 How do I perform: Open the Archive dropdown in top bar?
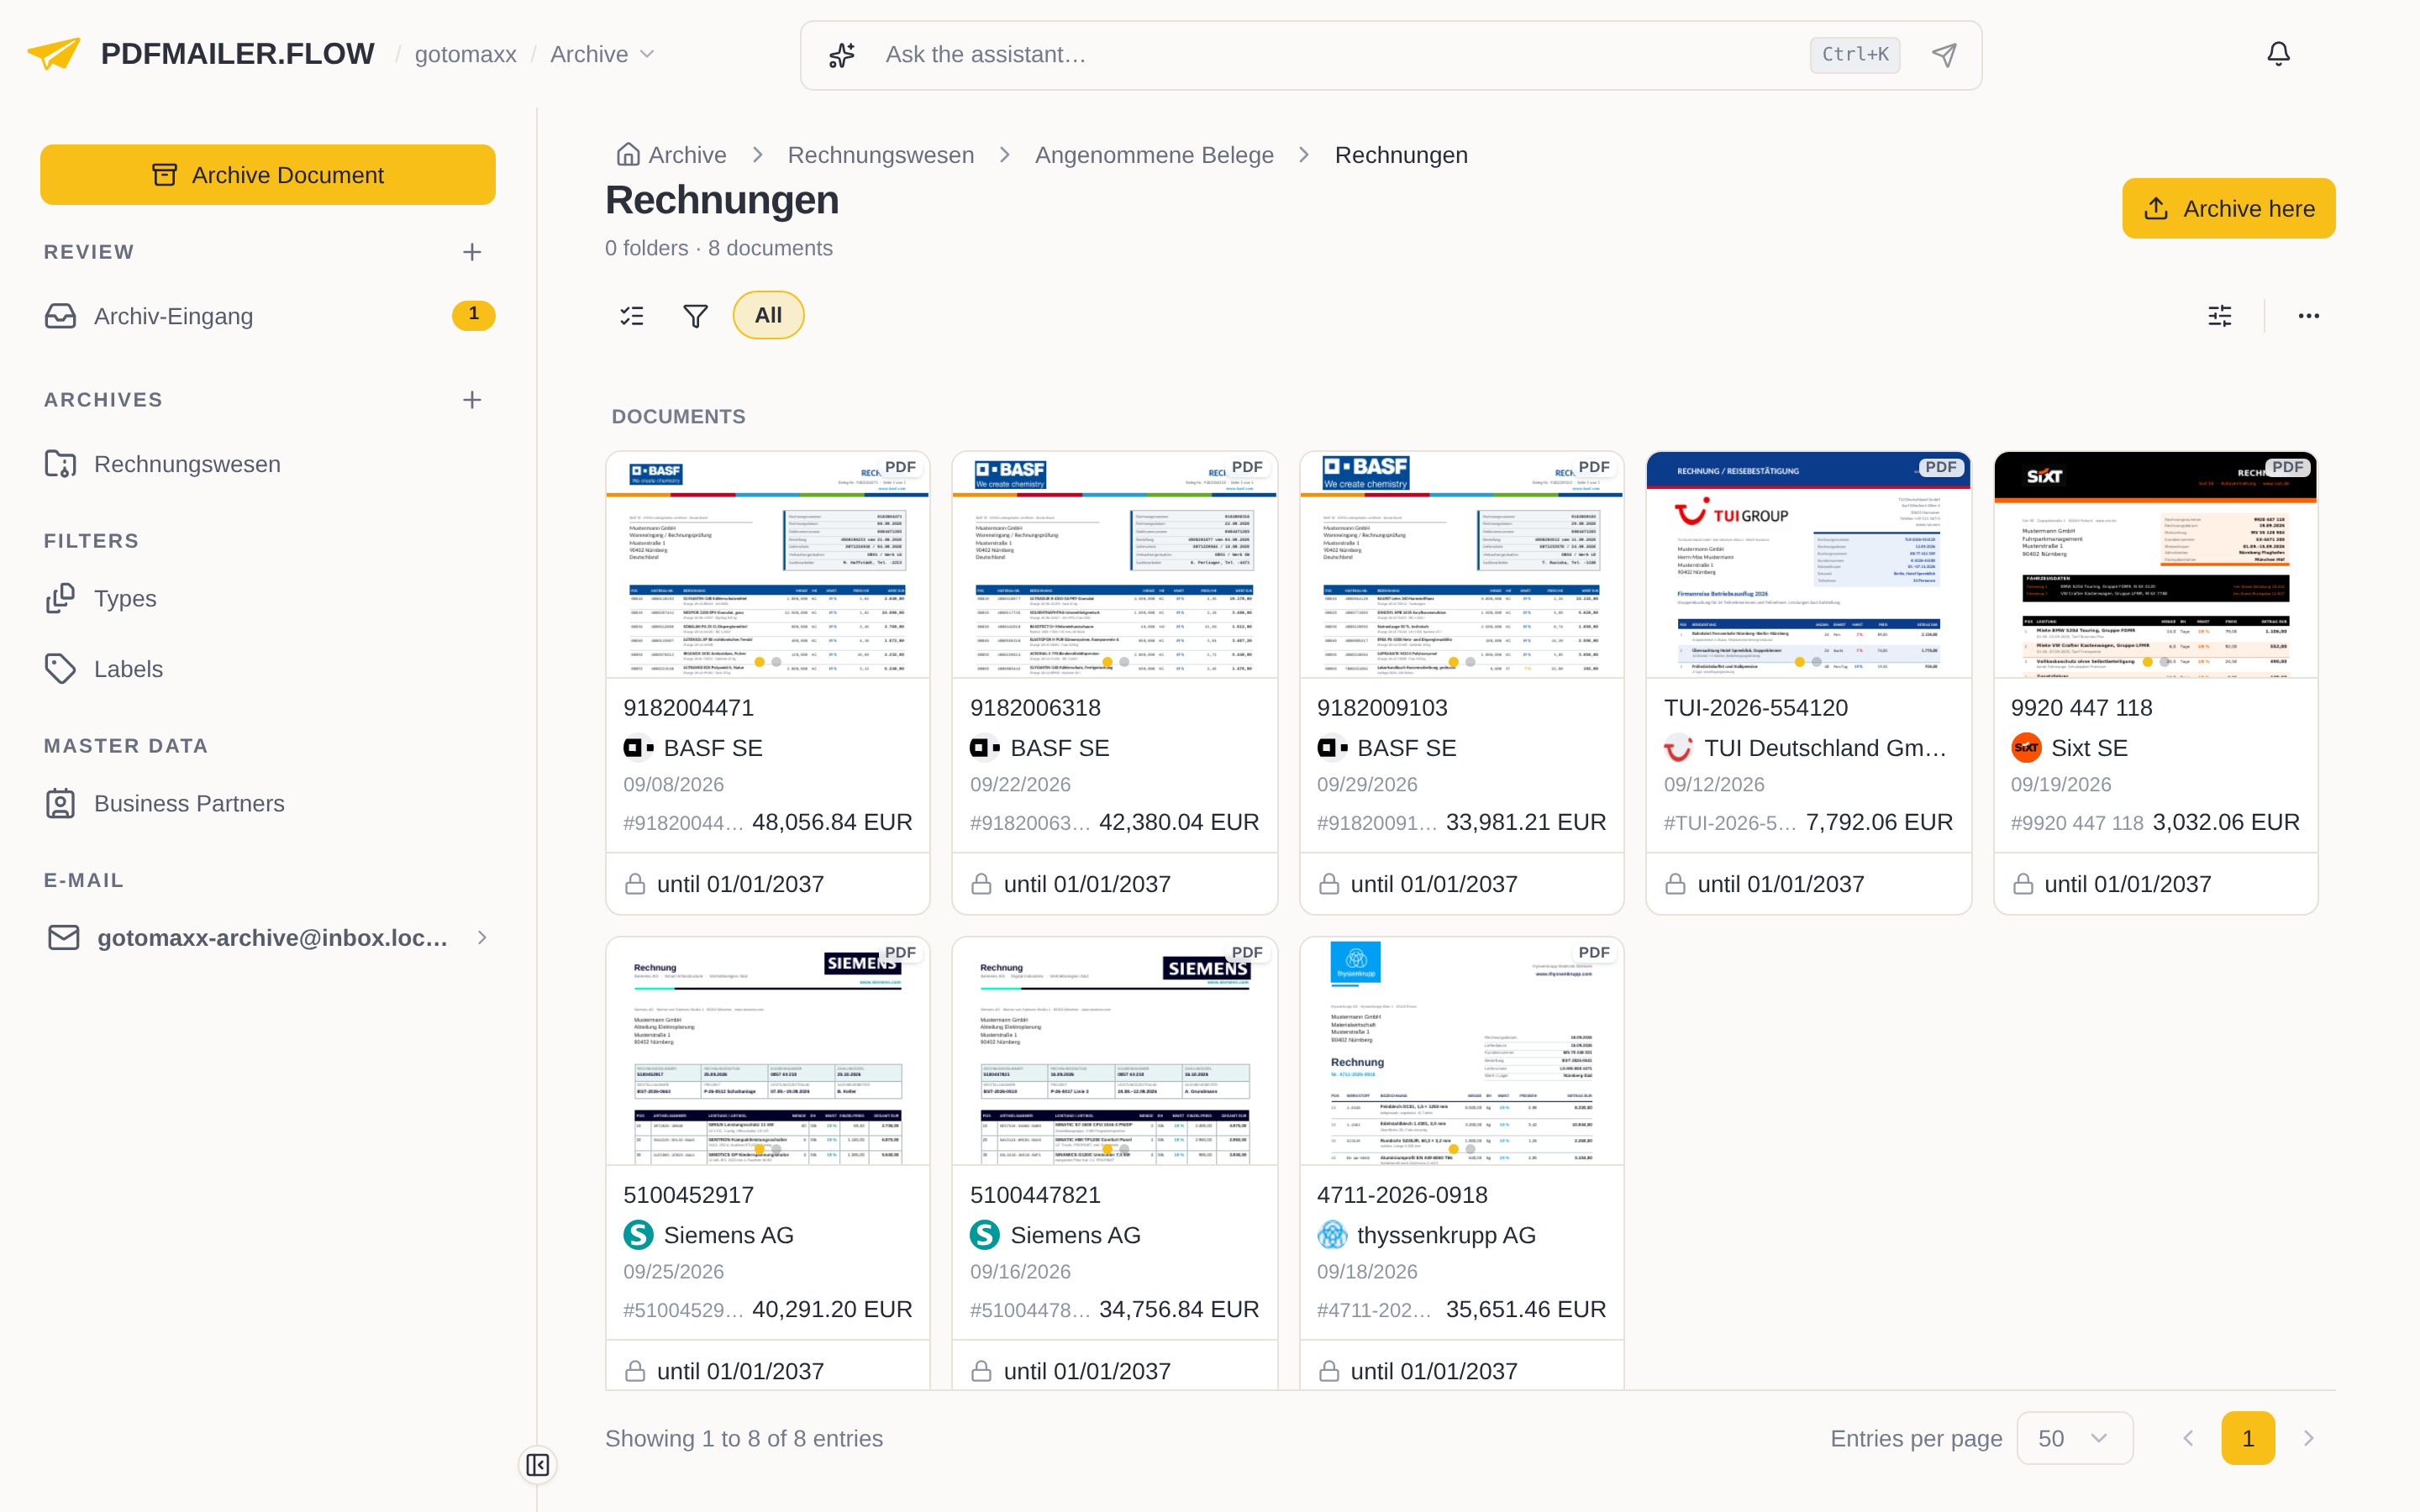click(x=602, y=54)
